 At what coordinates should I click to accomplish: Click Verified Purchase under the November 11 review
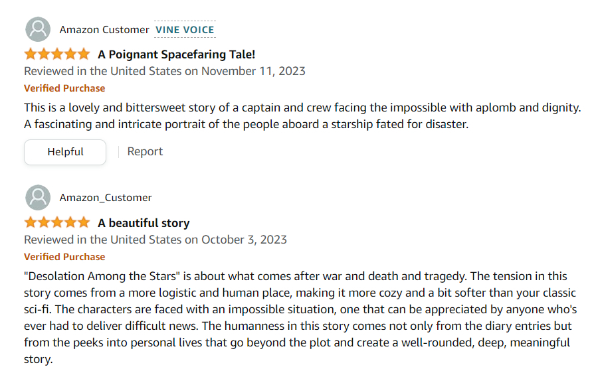point(64,88)
